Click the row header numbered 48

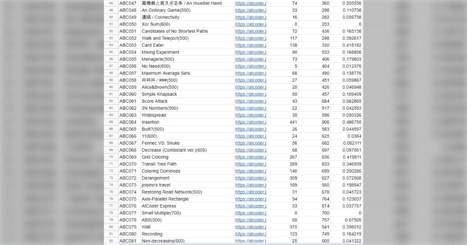(x=111, y=3)
